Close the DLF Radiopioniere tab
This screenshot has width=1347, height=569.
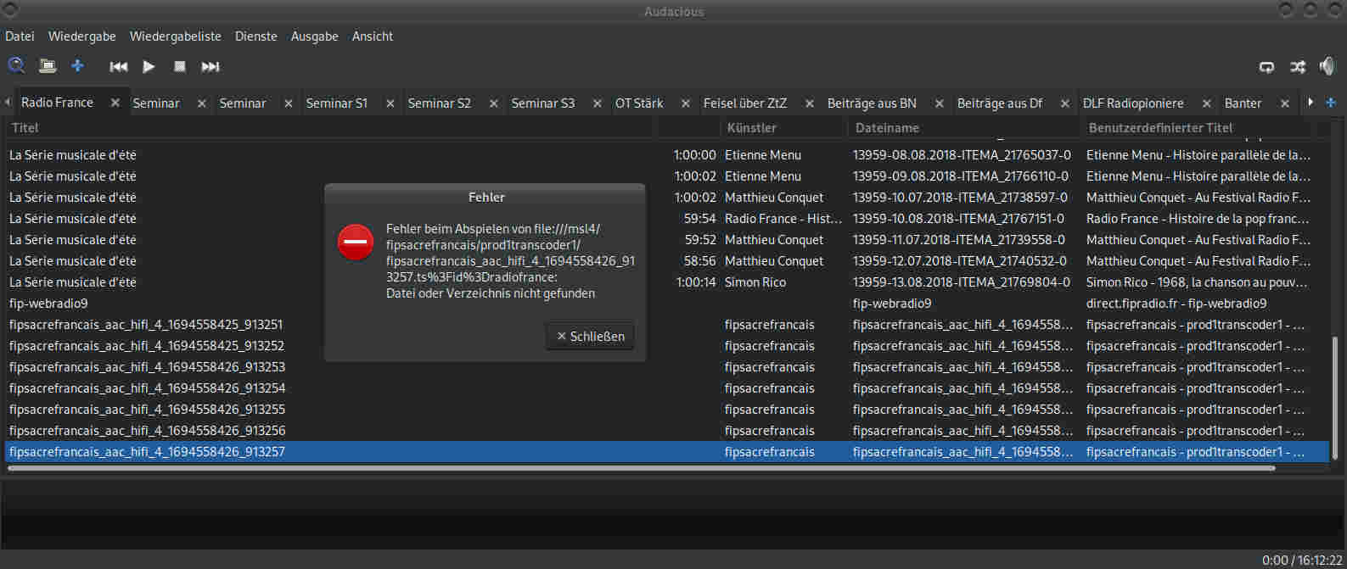coord(1206,103)
